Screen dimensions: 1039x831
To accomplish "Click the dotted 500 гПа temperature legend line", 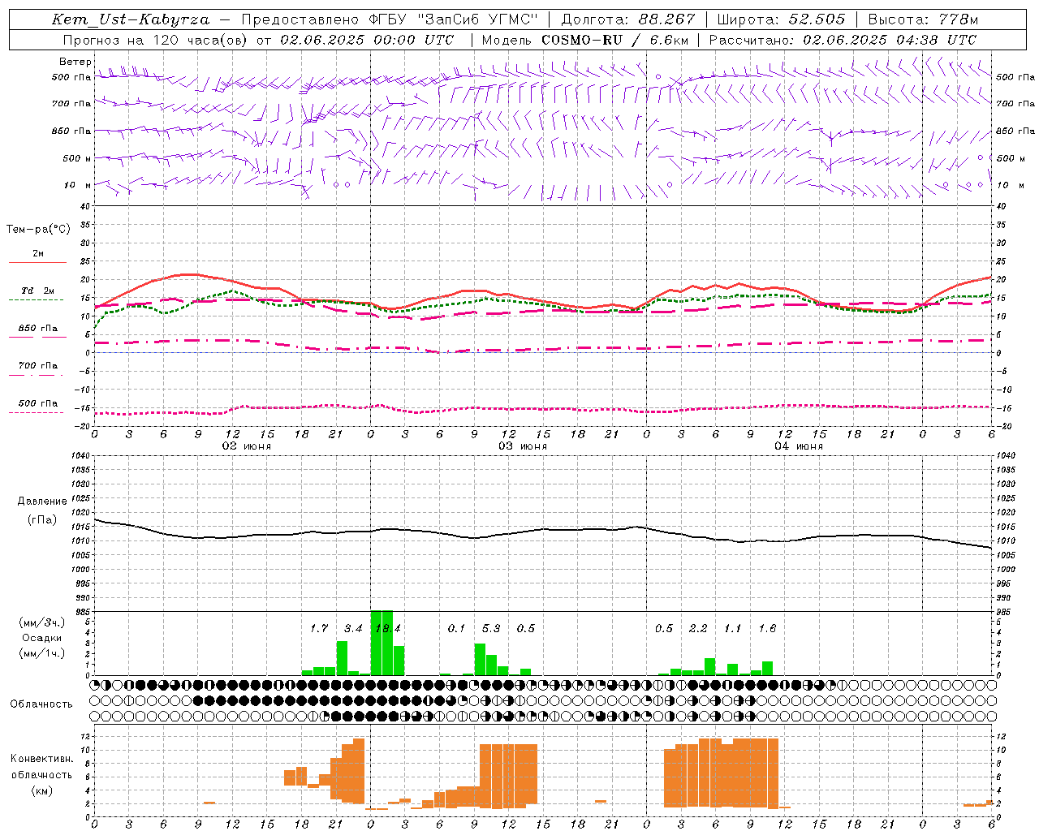I will coord(36,412).
